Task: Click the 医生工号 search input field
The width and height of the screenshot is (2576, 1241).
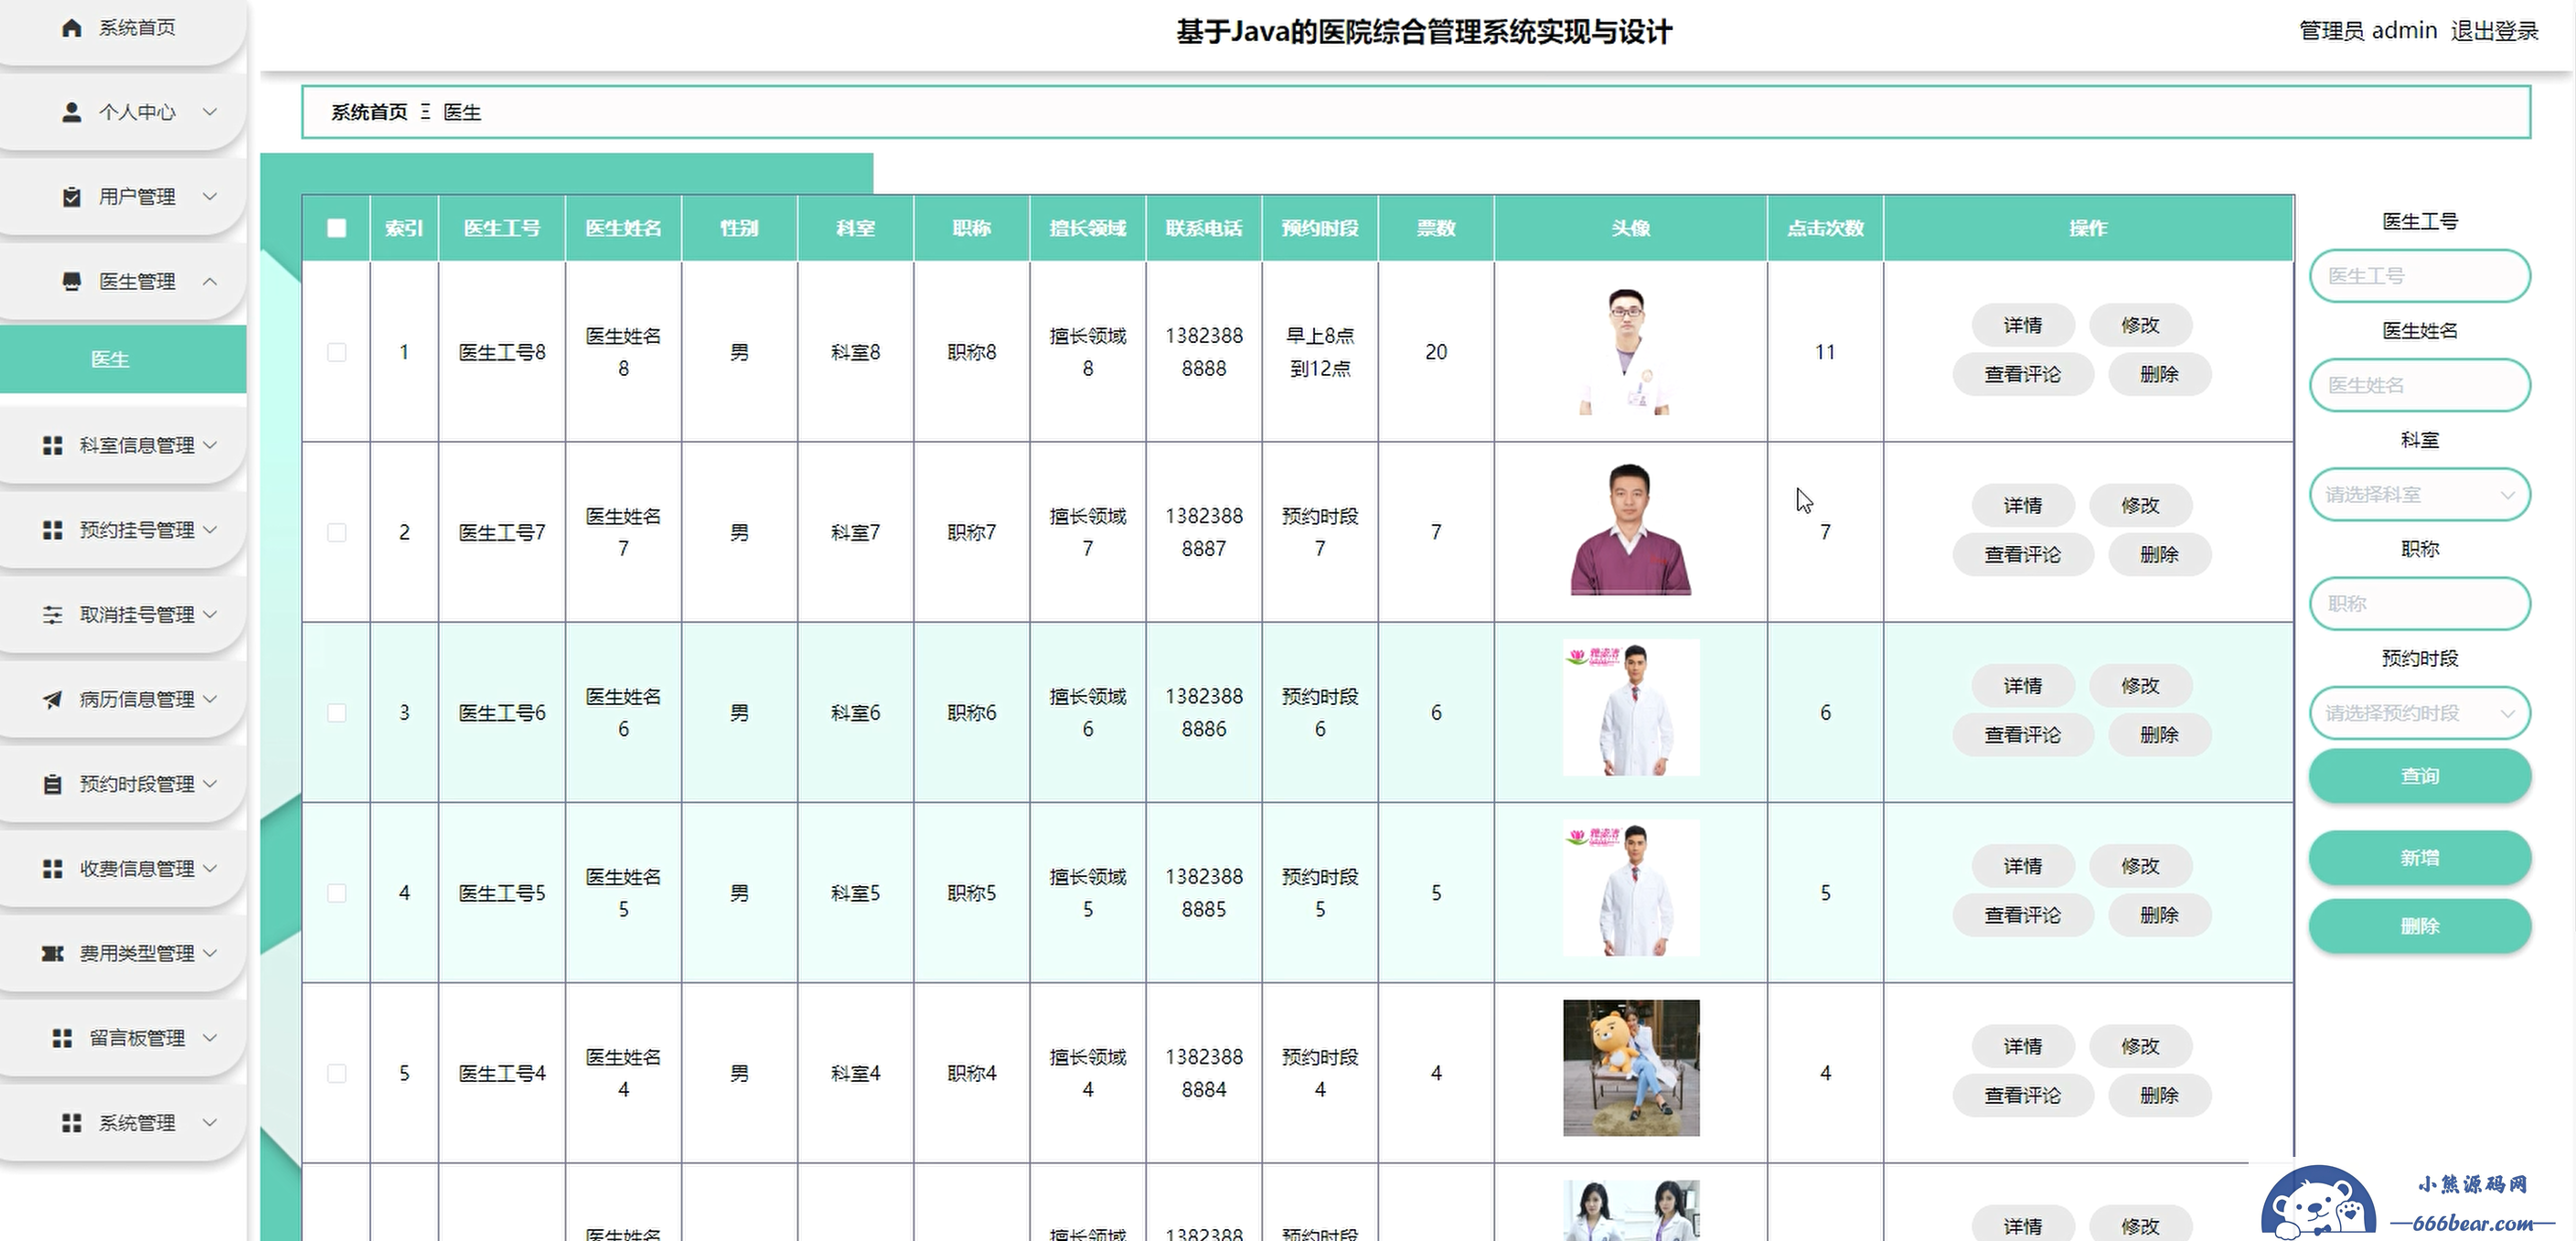Action: 2420,276
